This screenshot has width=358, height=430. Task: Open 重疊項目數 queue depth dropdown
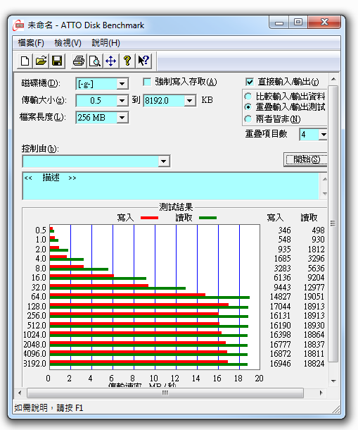324,135
